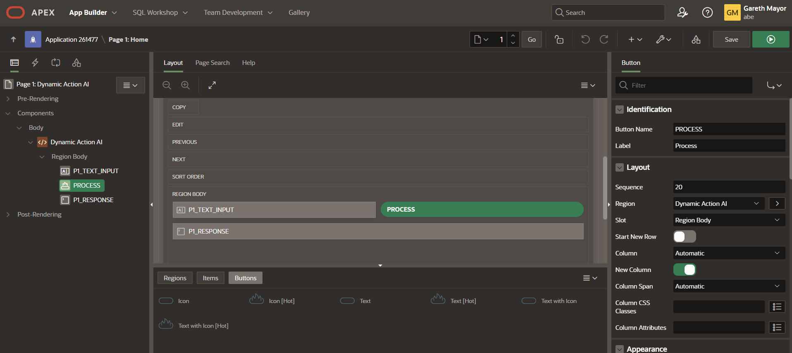Screen dimensions: 792x353
Task: Expand Pre-Rendering tree node
Action: point(8,99)
